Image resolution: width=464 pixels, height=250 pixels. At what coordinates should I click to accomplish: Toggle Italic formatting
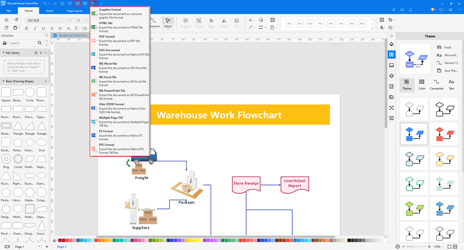[x=35, y=28]
